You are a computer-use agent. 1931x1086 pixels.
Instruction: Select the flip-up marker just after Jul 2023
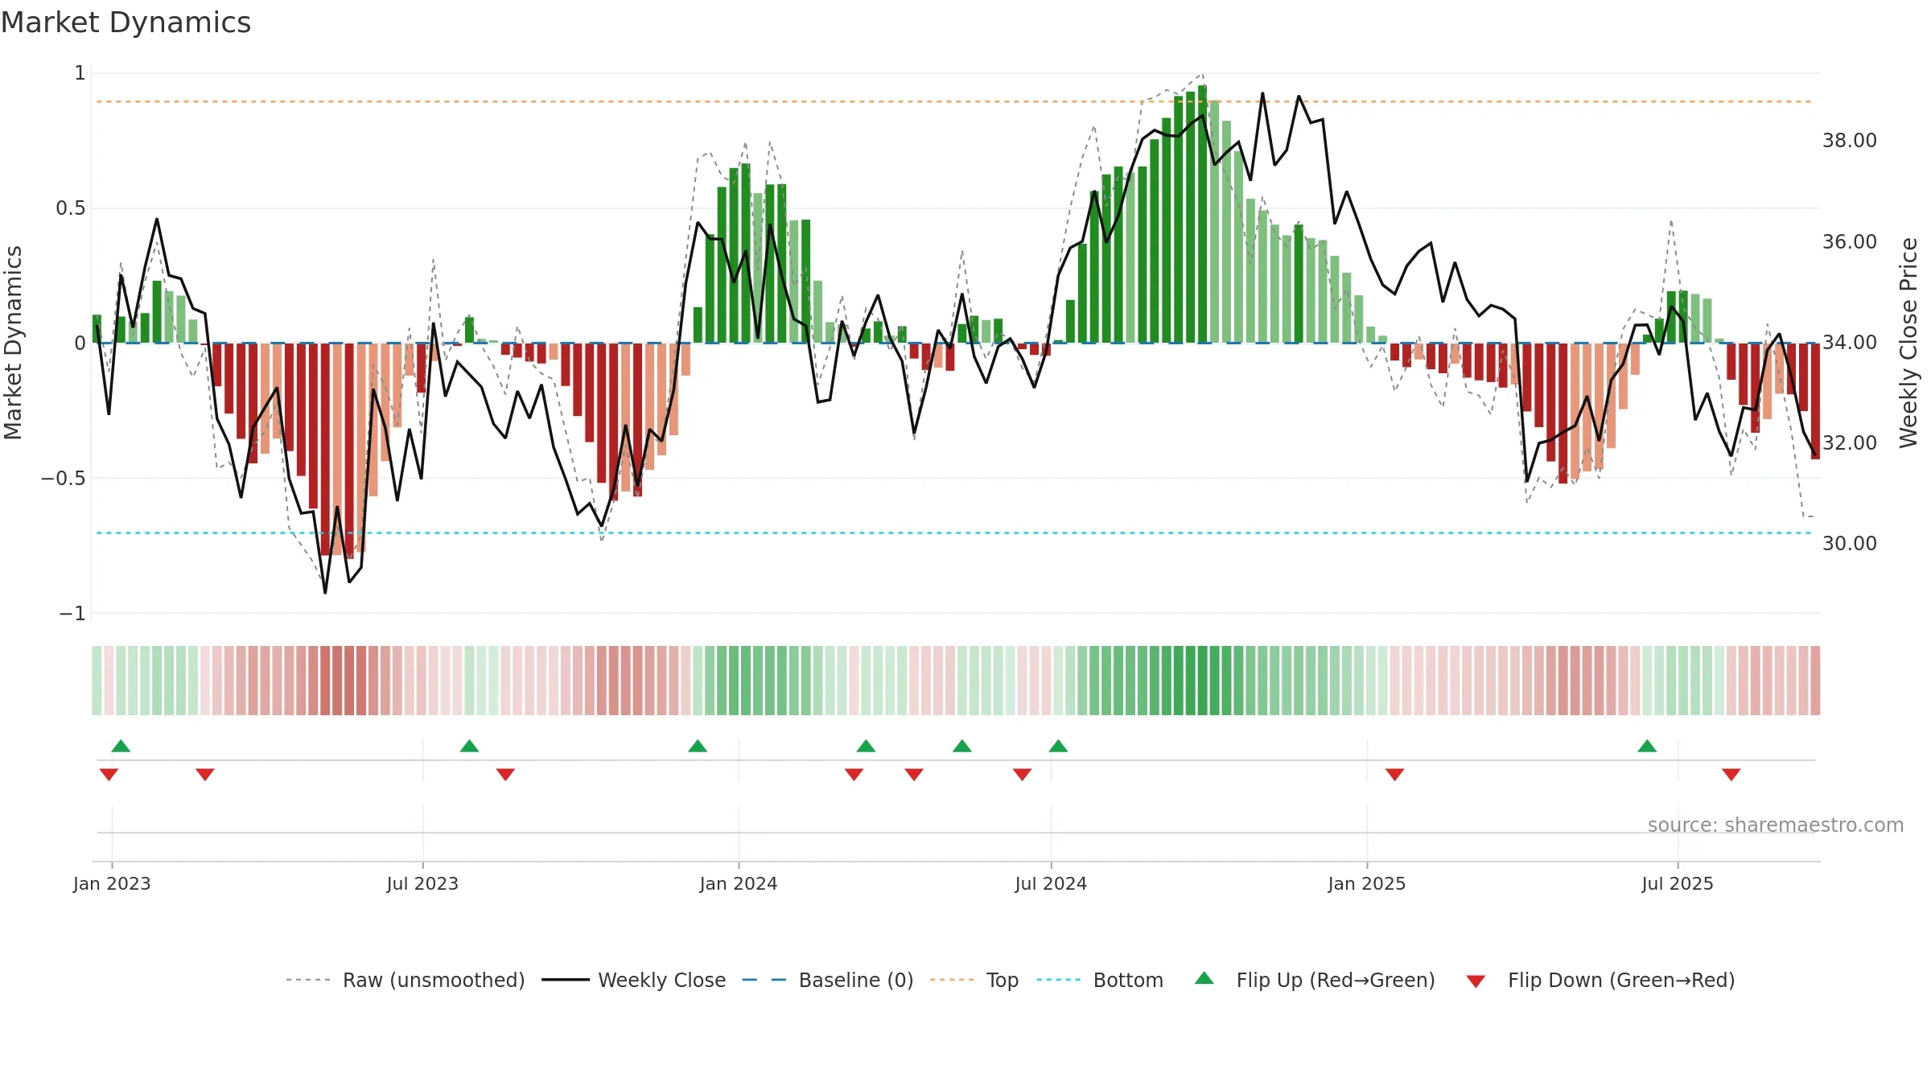click(469, 746)
